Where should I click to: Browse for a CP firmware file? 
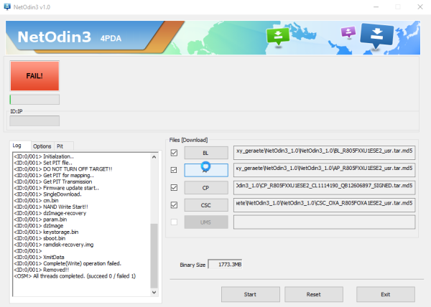click(x=206, y=188)
